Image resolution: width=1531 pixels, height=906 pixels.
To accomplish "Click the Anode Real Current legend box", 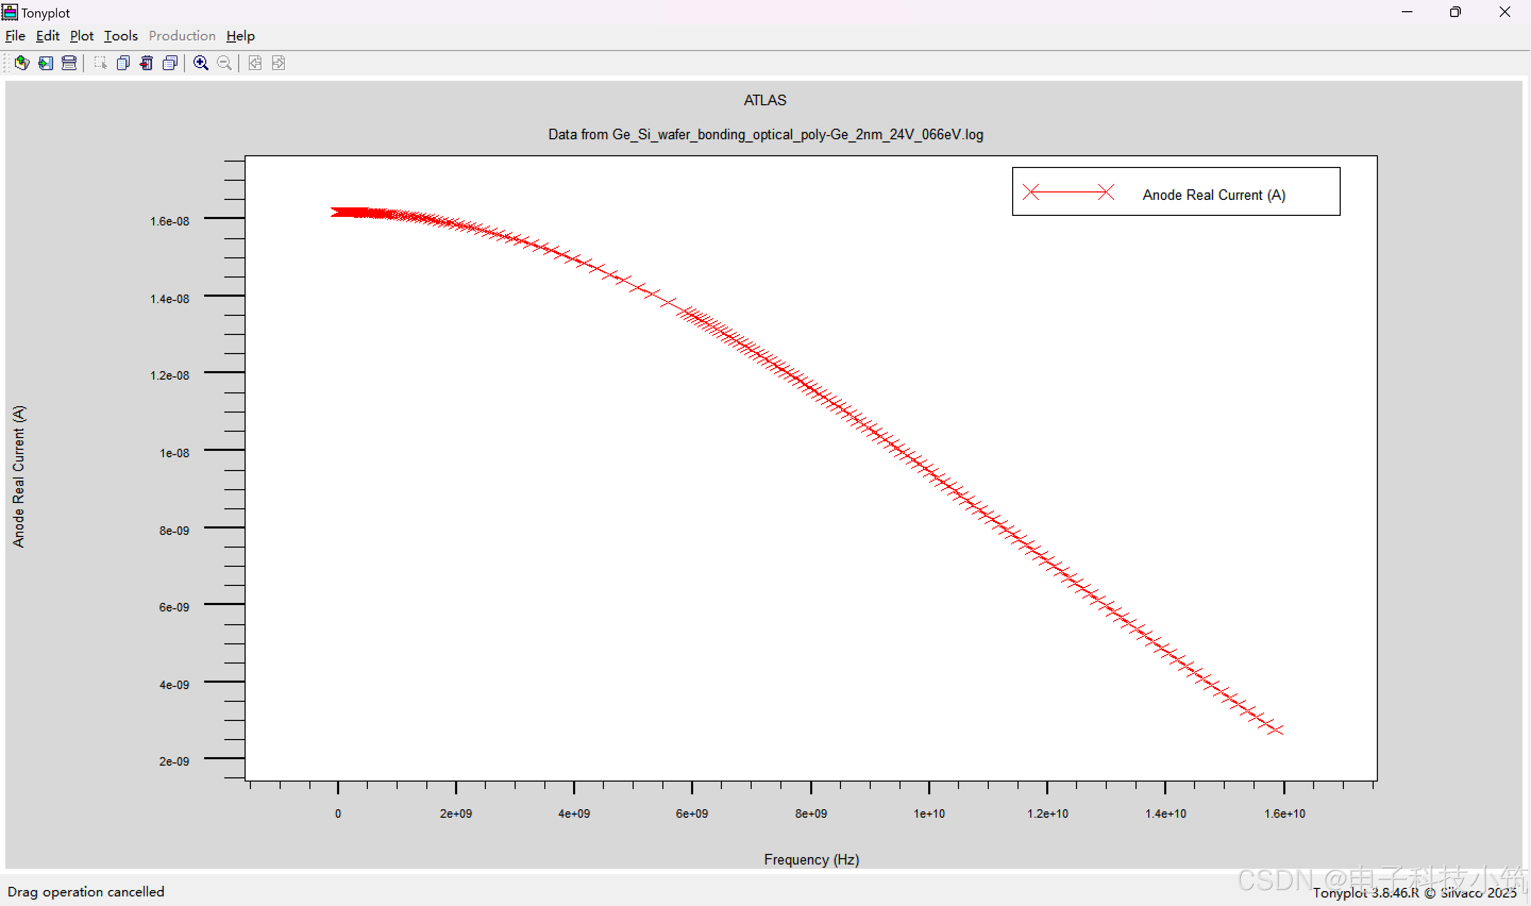I will [1175, 192].
